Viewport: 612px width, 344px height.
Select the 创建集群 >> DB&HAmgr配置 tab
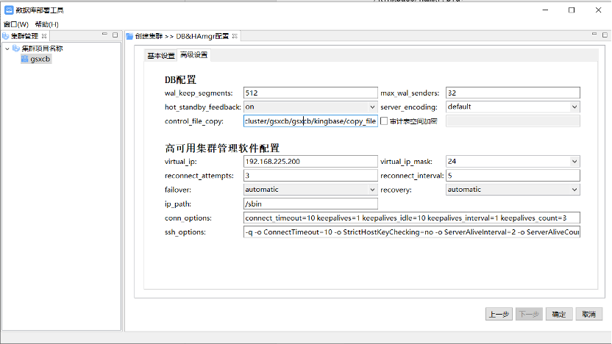tap(182, 36)
